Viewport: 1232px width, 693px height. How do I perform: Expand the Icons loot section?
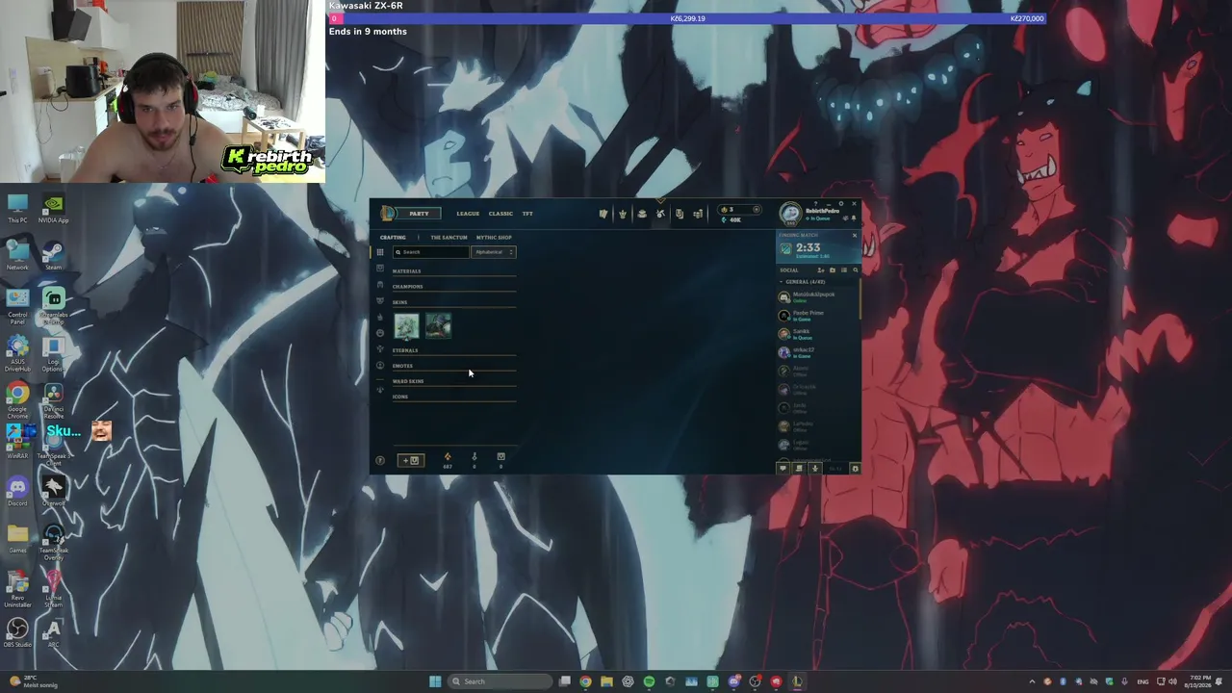454,397
